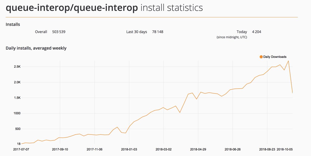The image size is (311, 156).
Task: Click the Daily installs averaged weekly heading
Action: tap(36, 48)
